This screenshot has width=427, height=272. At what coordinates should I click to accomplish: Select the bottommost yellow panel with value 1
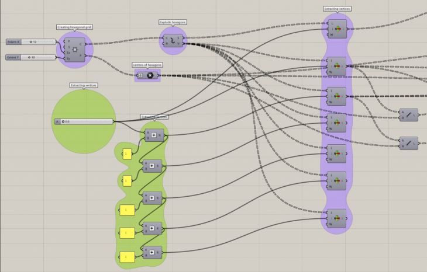[126, 256]
